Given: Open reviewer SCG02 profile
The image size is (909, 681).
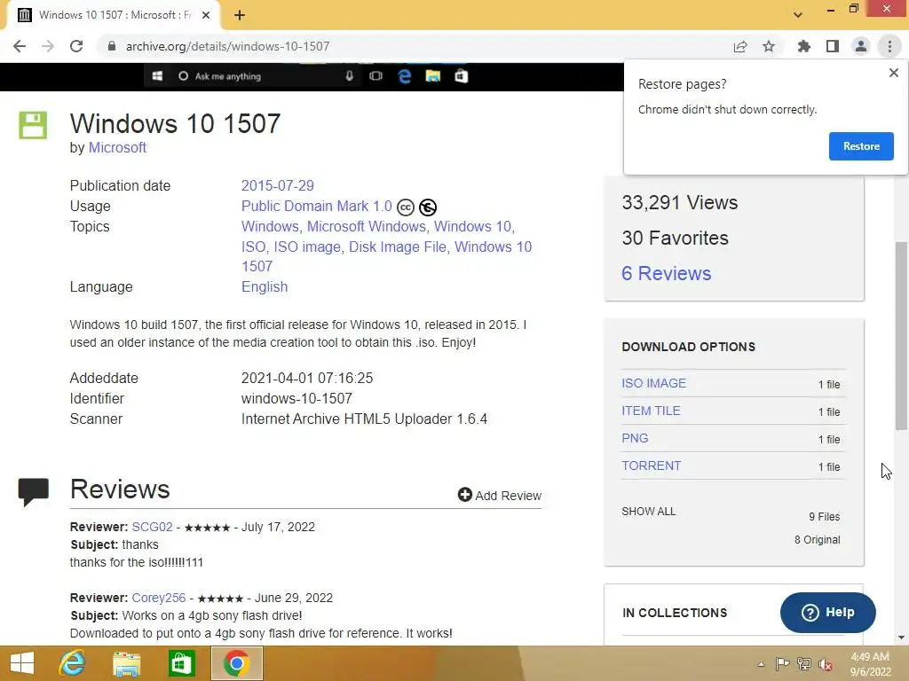Looking at the screenshot, I should coord(152,527).
